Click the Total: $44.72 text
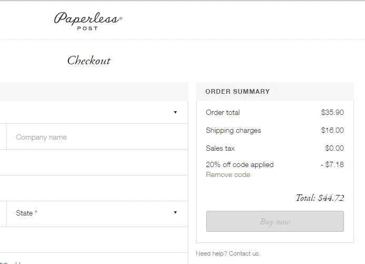 pyautogui.click(x=320, y=198)
